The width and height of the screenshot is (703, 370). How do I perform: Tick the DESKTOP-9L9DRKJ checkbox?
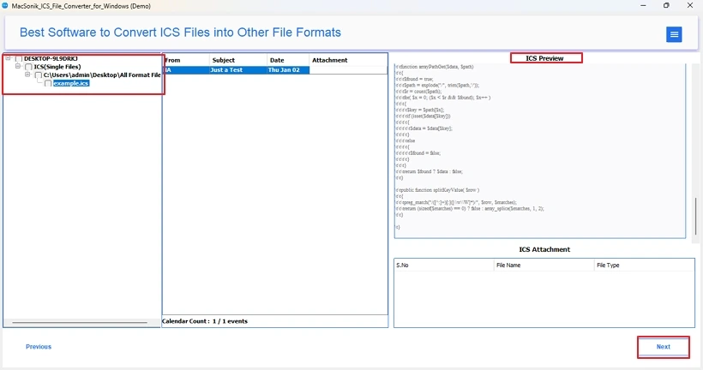coord(18,59)
